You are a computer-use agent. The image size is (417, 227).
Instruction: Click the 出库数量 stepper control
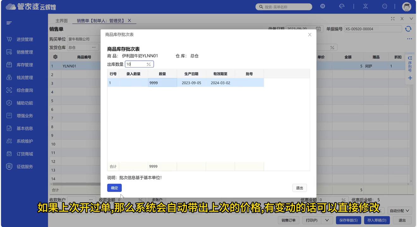(148, 64)
